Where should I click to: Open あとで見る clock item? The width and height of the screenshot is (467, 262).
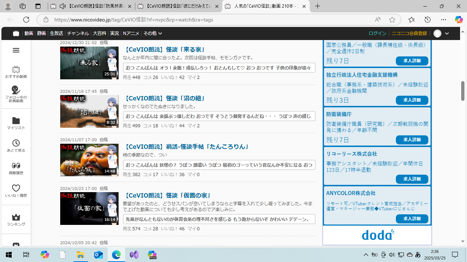coord(16,146)
